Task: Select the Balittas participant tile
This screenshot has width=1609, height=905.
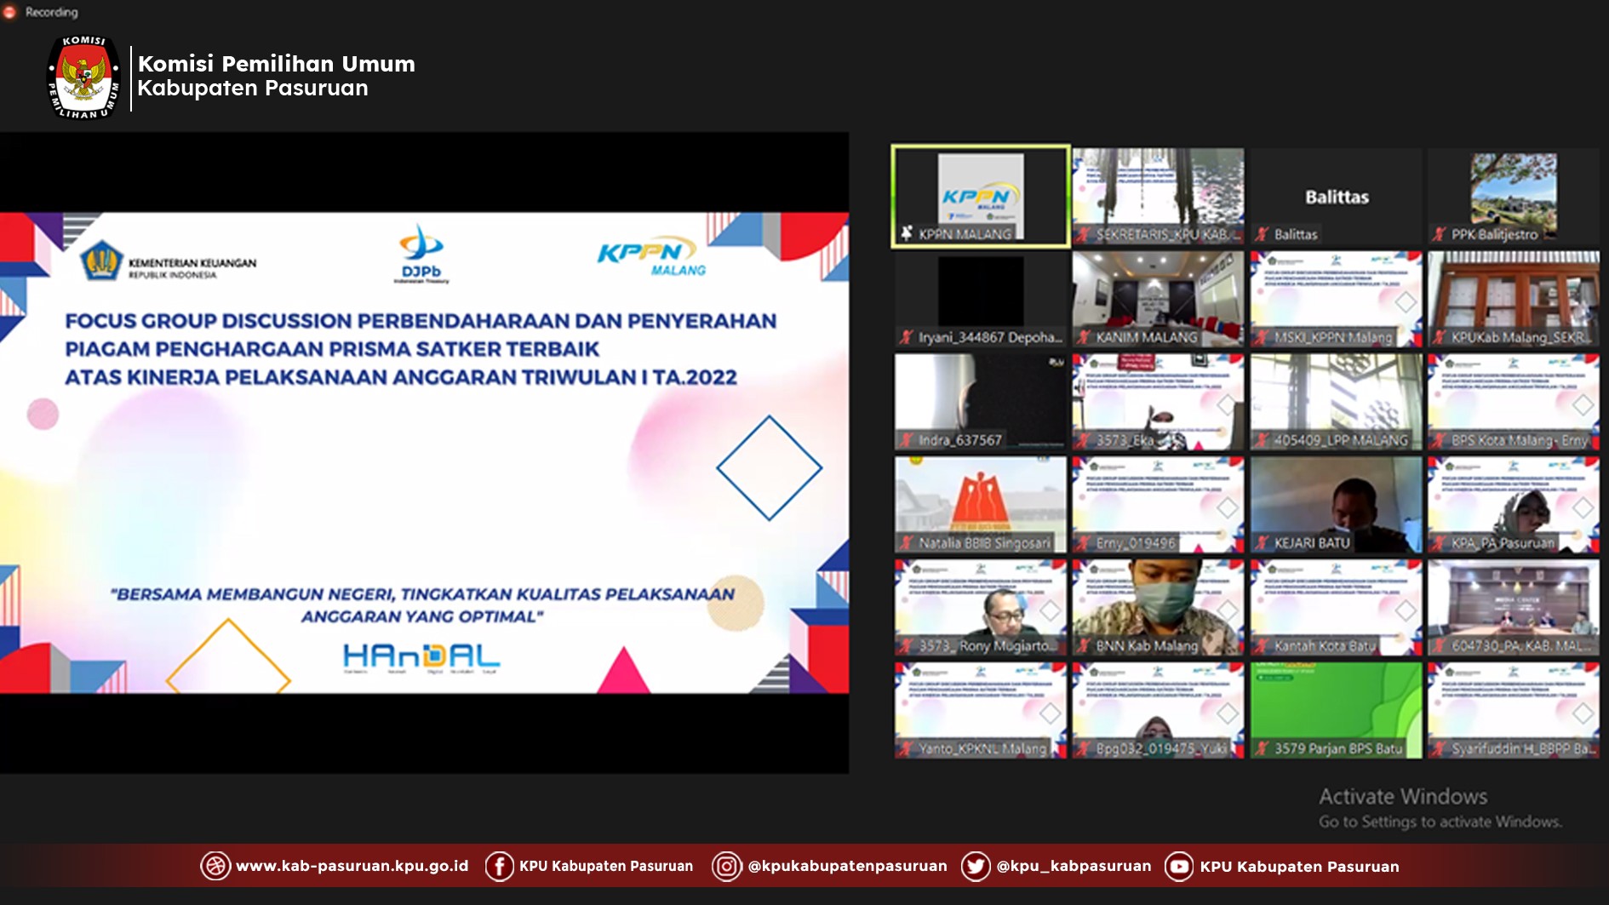Action: click(x=1336, y=196)
